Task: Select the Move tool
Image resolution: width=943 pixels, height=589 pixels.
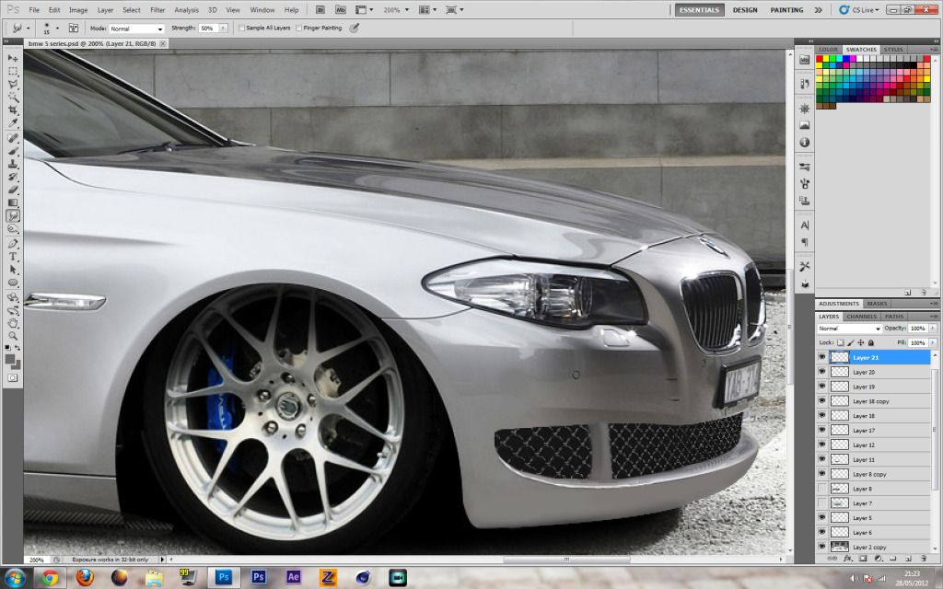Action: click(13, 58)
